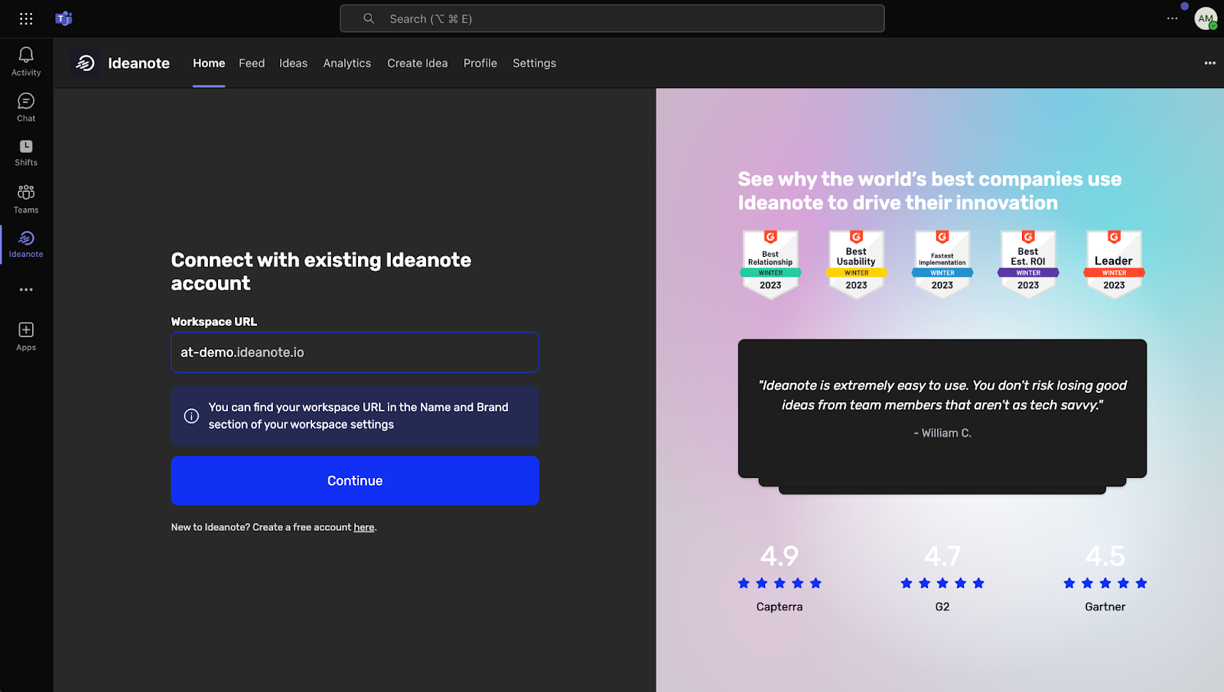Image resolution: width=1224 pixels, height=692 pixels.
Task: Click the 'G2' label
Action: coord(942,607)
